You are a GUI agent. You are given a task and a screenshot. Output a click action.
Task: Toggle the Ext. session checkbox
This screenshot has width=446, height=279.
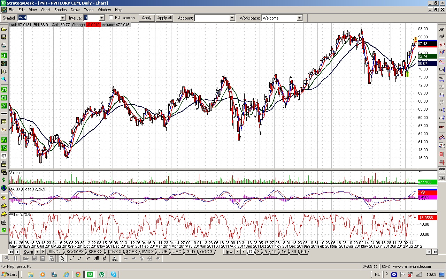[111, 18]
